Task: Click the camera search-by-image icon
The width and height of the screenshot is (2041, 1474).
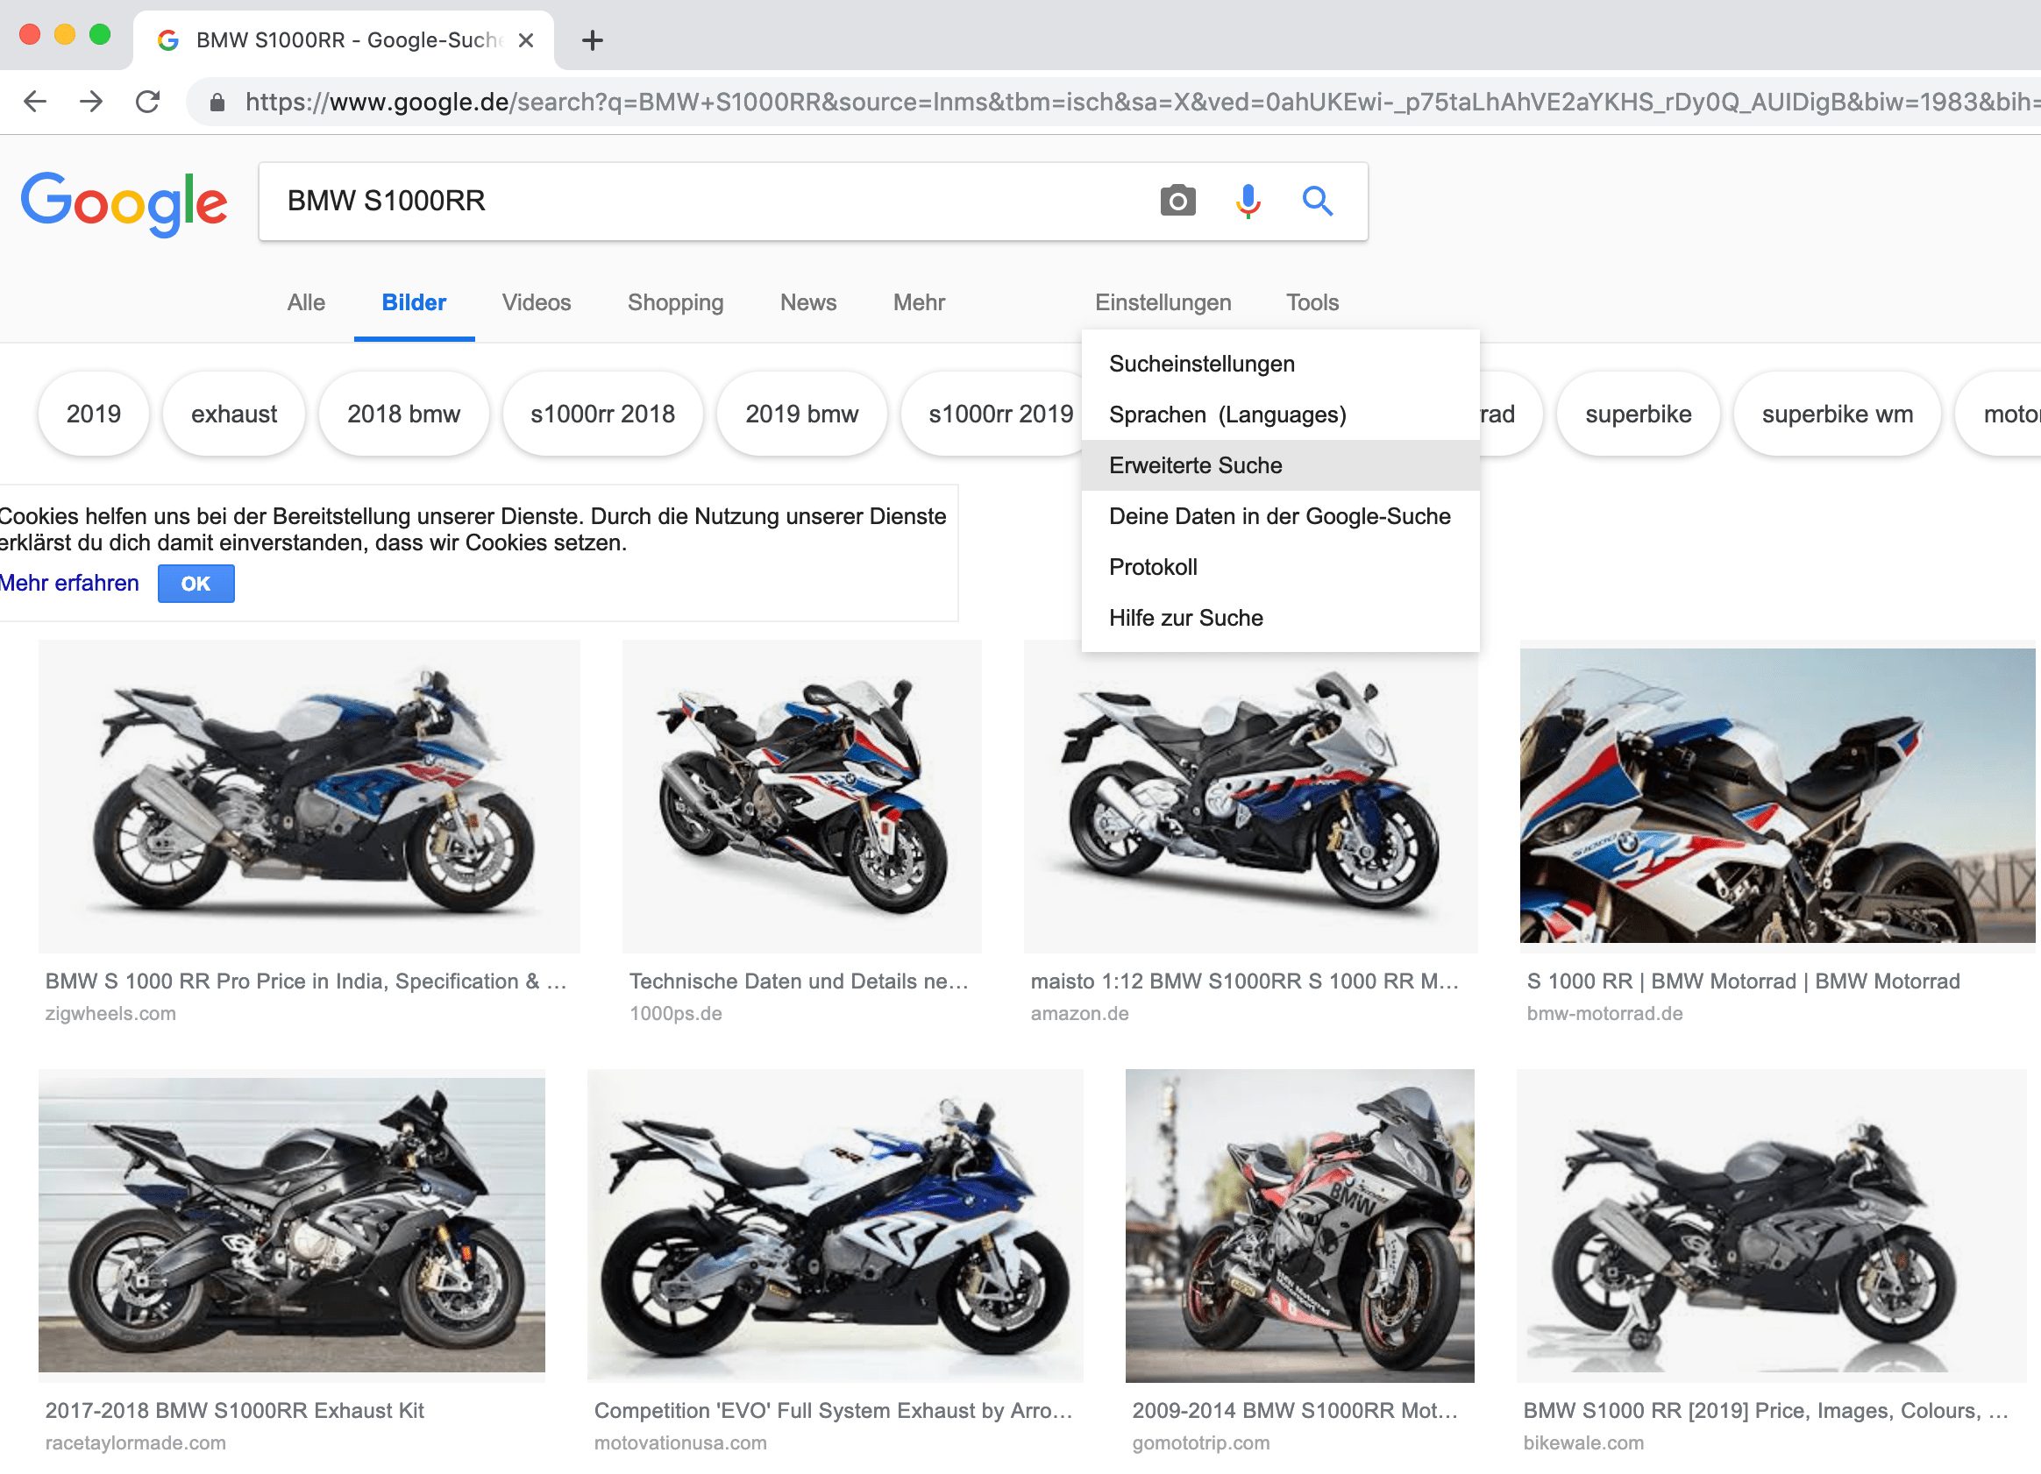Action: [1177, 201]
